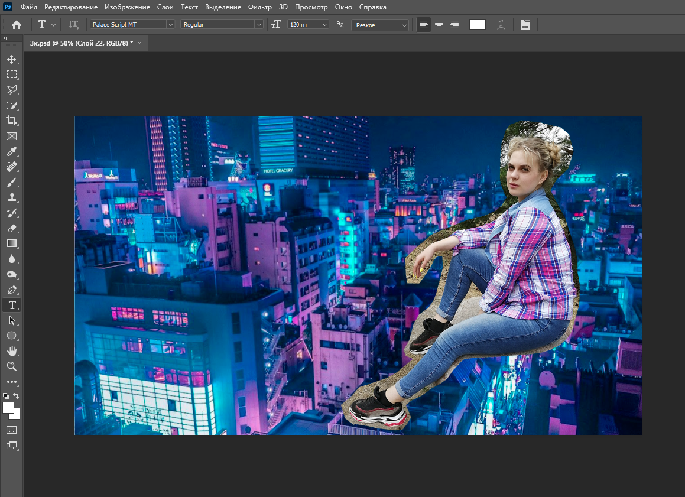Select the Eraser tool

pyautogui.click(x=11, y=228)
